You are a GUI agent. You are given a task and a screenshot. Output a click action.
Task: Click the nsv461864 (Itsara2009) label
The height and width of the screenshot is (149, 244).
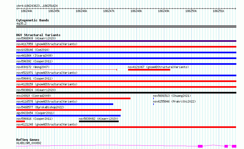click(35, 55)
